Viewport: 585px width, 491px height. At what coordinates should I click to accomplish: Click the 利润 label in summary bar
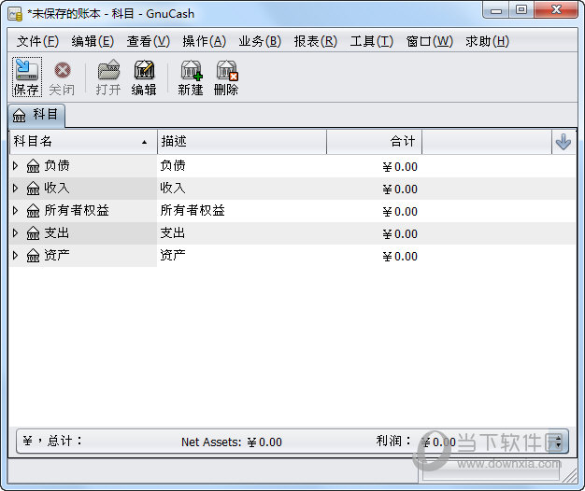(393, 442)
